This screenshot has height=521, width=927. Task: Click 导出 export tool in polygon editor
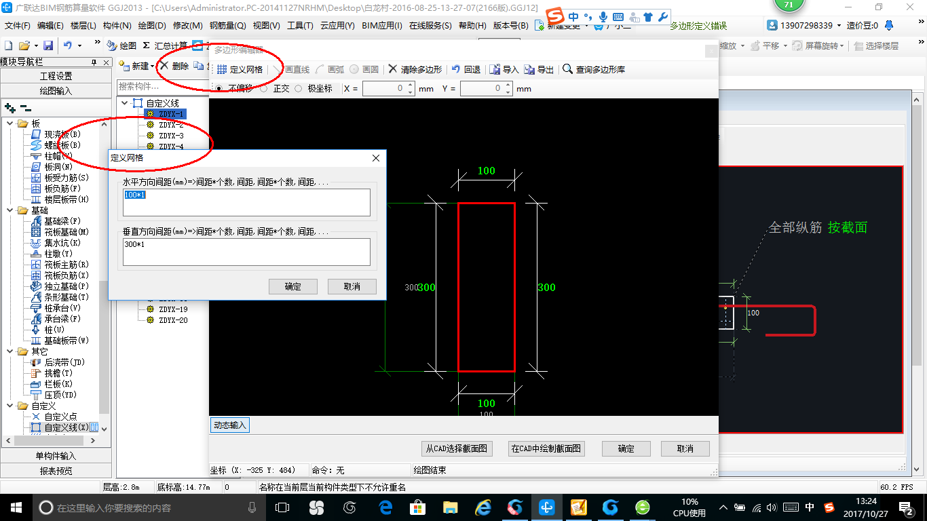coord(539,69)
